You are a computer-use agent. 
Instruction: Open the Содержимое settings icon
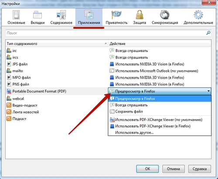point(61,15)
